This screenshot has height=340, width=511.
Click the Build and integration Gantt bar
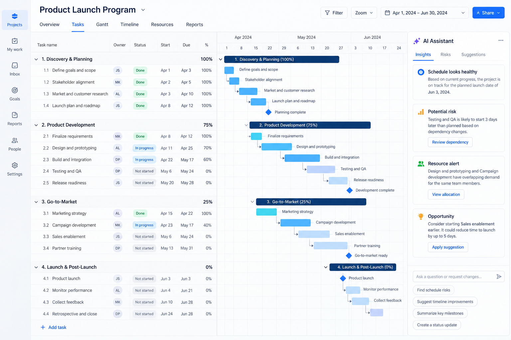[302, 158]
